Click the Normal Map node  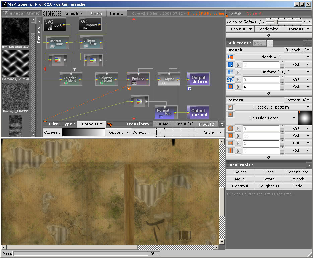(x=166, y=112)
